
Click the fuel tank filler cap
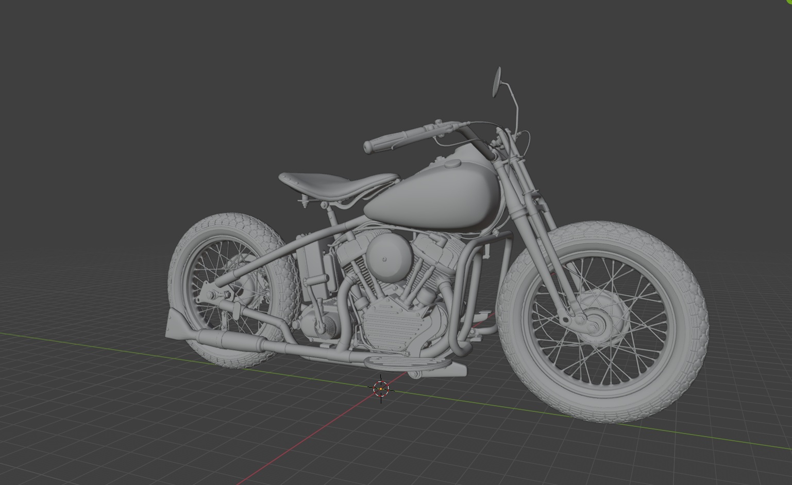coord(453,163)
